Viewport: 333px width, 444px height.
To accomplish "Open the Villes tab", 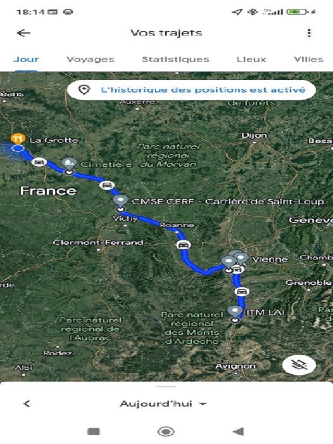I will click(x=308, y=60).
